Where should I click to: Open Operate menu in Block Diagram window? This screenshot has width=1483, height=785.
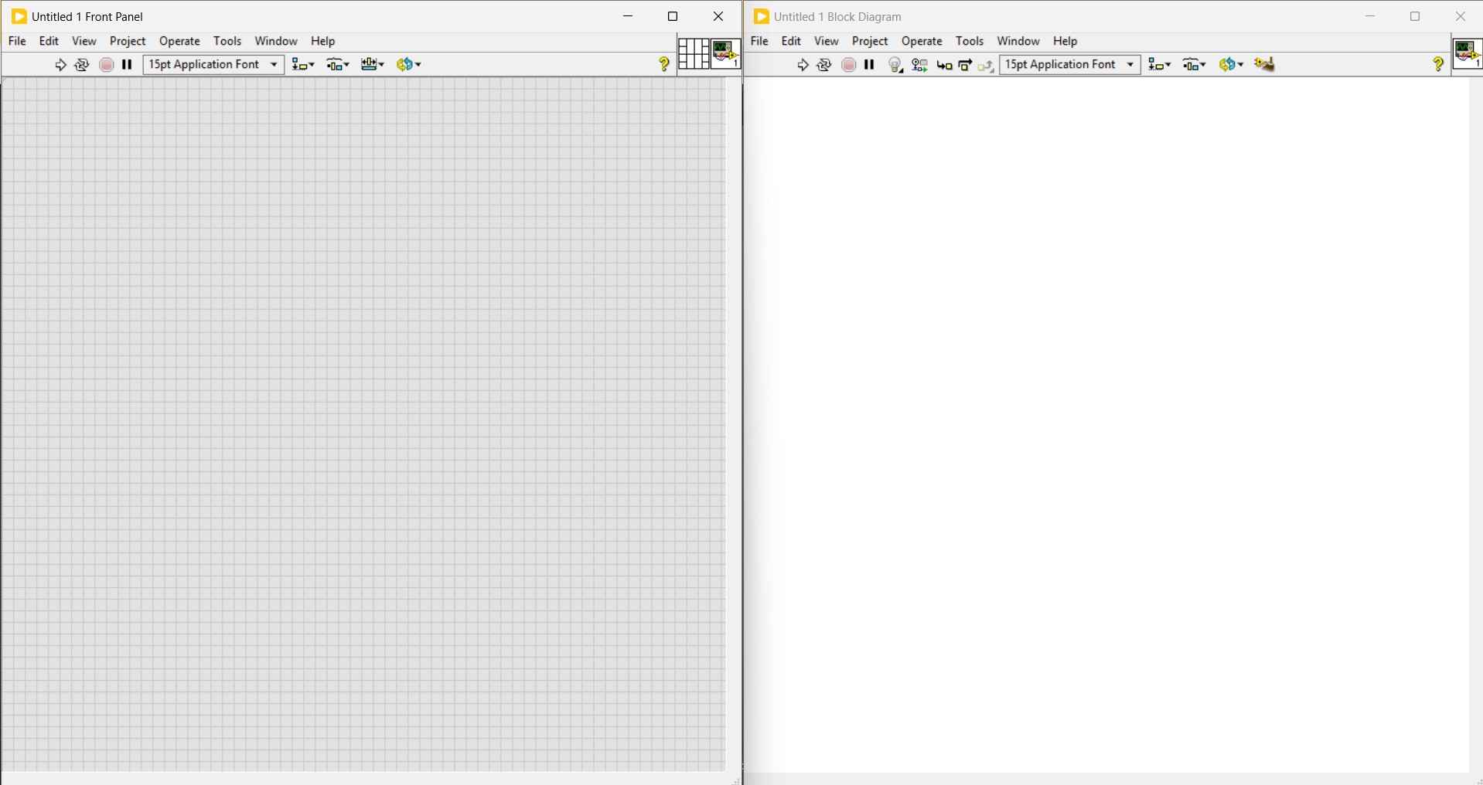[x=922, y=42]
